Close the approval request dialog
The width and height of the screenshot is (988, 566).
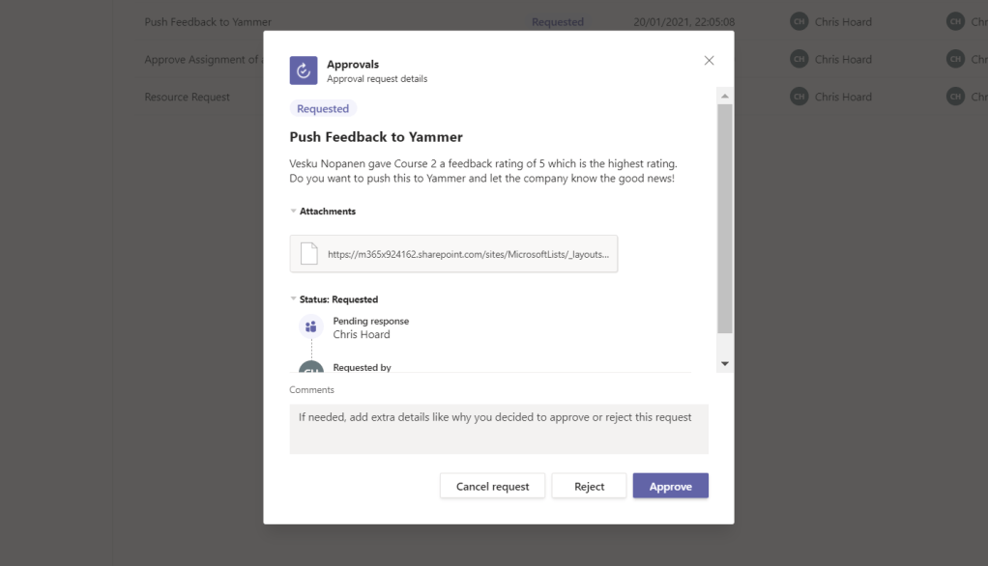709,61
